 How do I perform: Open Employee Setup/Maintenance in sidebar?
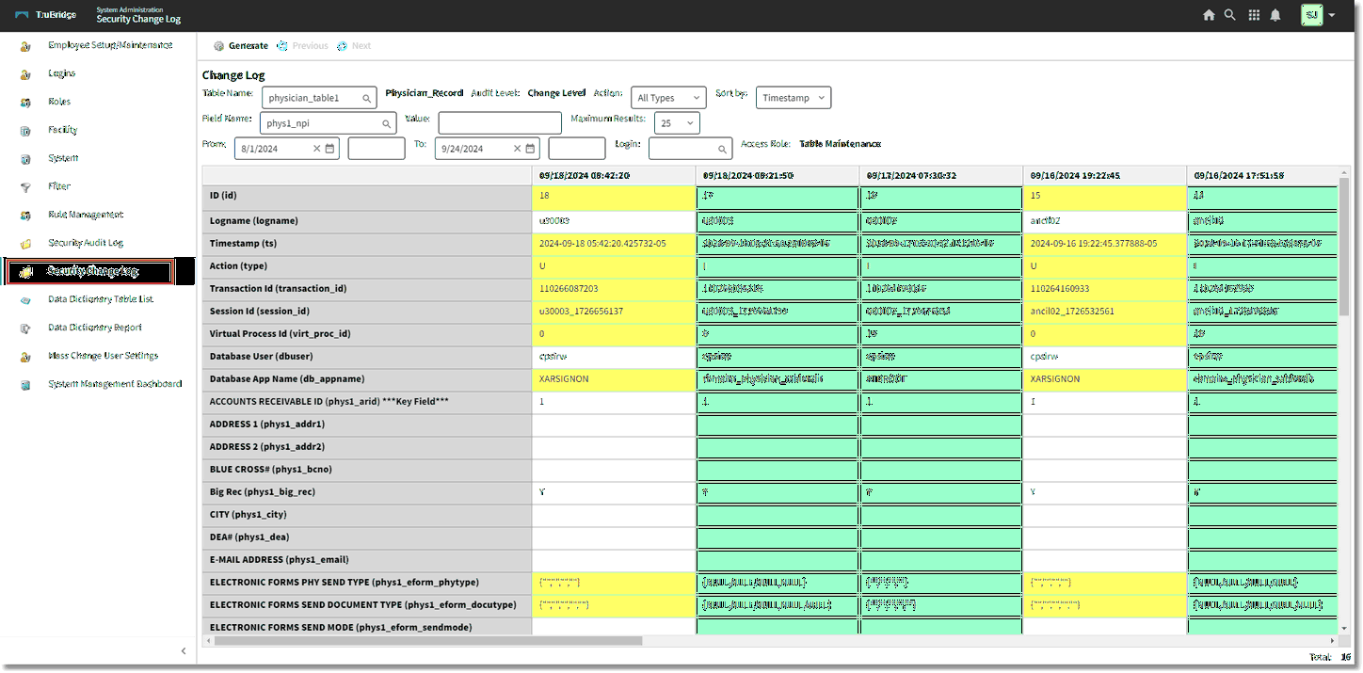click(x=109, y=45)
